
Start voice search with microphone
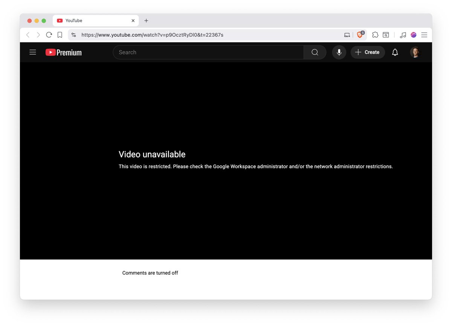tap(339, 52)
